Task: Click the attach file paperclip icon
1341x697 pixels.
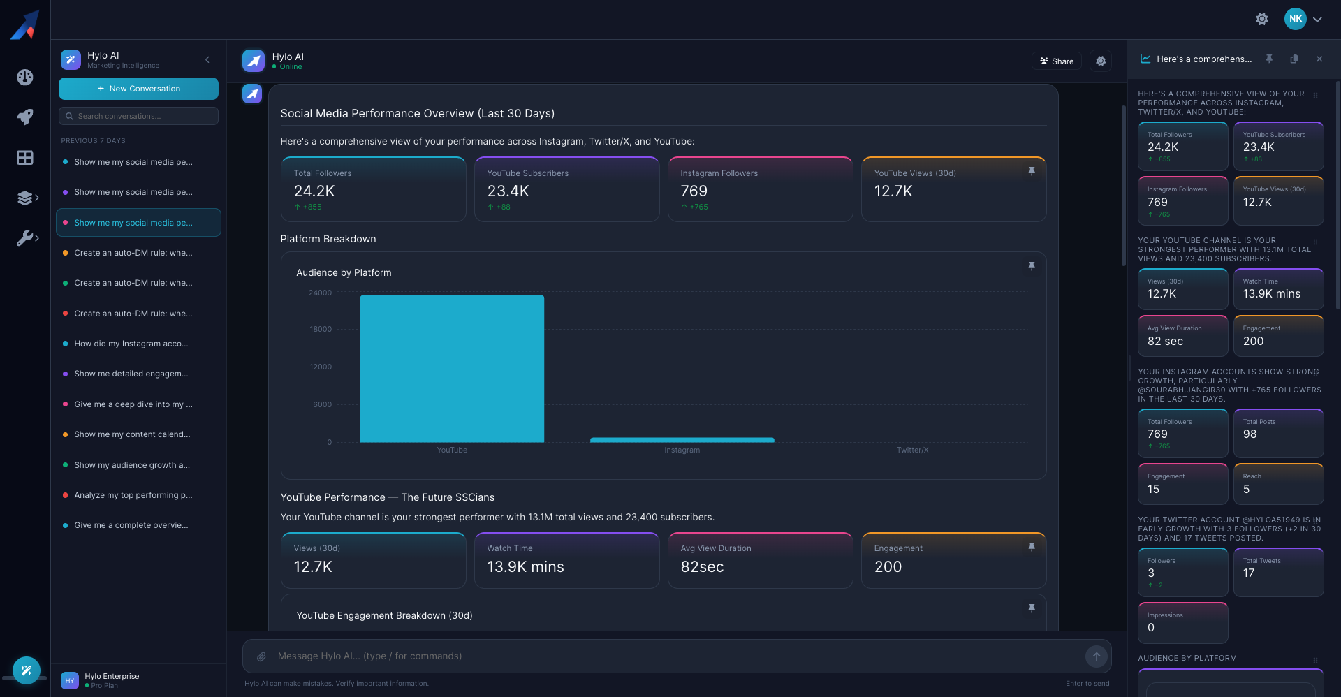Action: tap(261, 656)
